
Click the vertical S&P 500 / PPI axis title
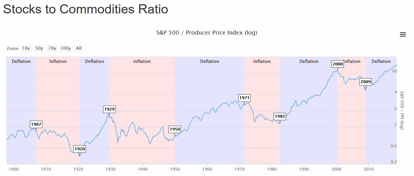click(x=402, y=110)
